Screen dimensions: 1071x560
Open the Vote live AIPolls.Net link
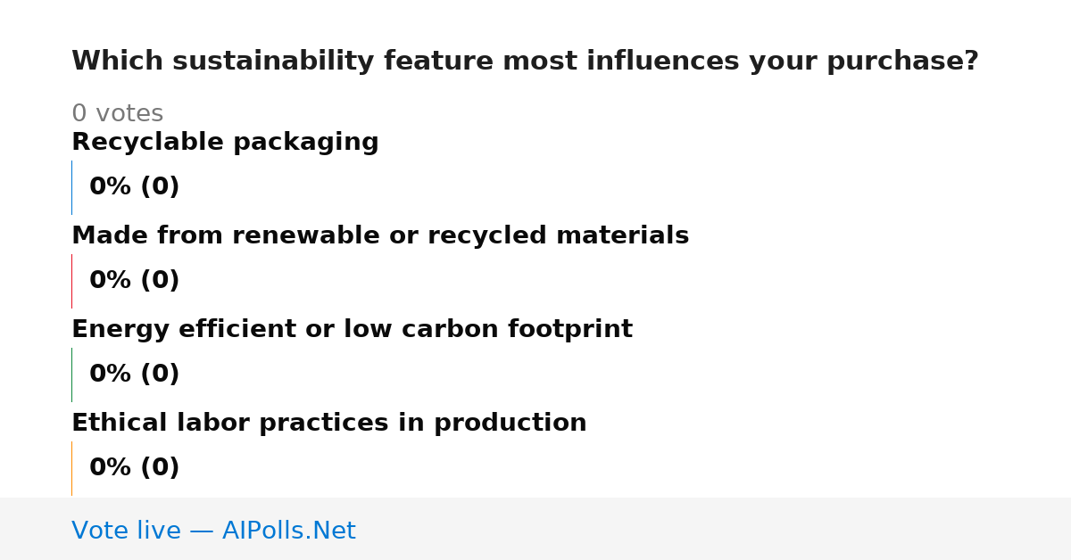point(213,531)
